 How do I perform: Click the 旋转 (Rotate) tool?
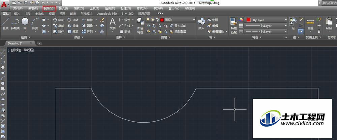coord(73,20)
